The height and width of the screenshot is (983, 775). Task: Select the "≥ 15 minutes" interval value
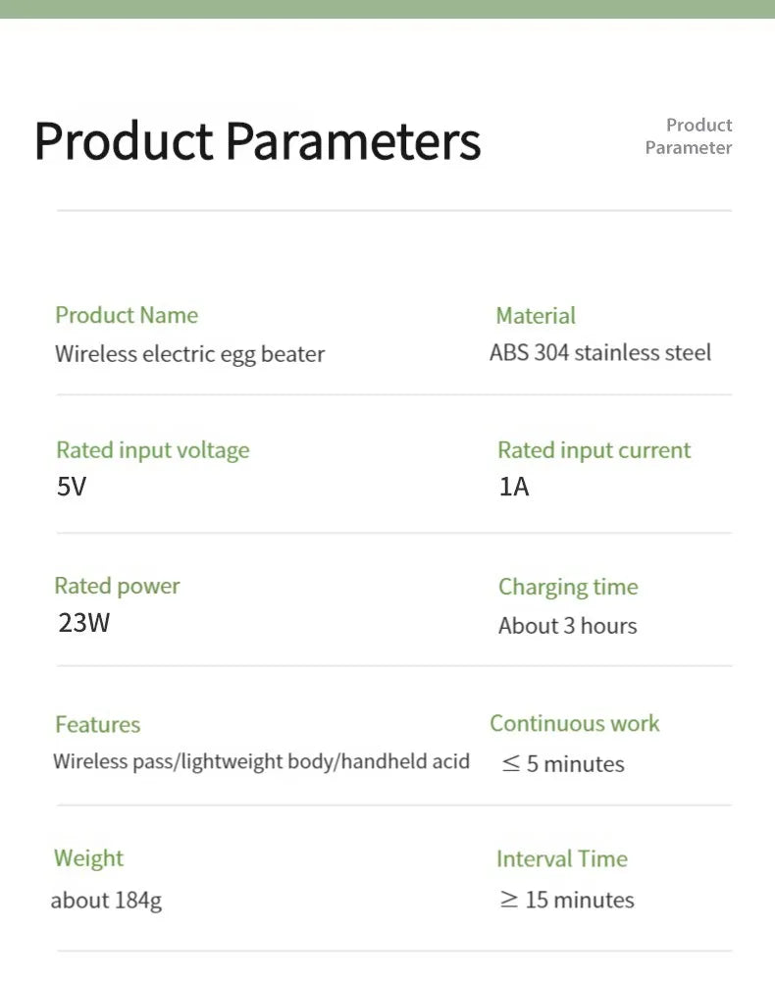tap(567, 900)
